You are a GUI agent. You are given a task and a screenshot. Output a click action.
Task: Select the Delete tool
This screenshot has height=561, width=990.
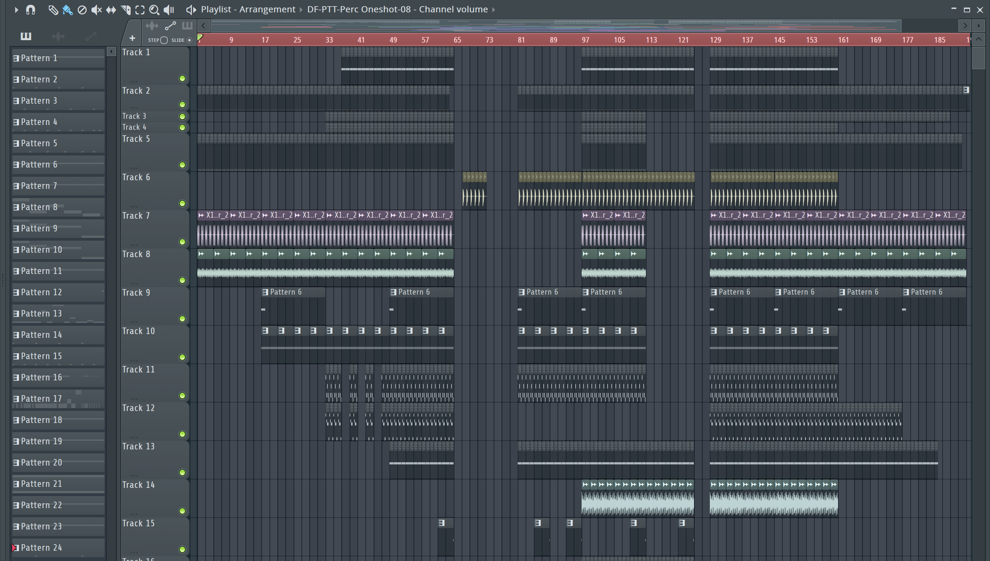tap(82, 10)
